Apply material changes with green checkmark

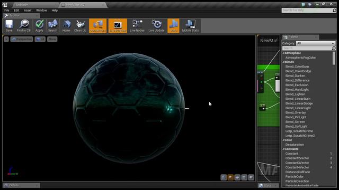[x=39, y=26]
